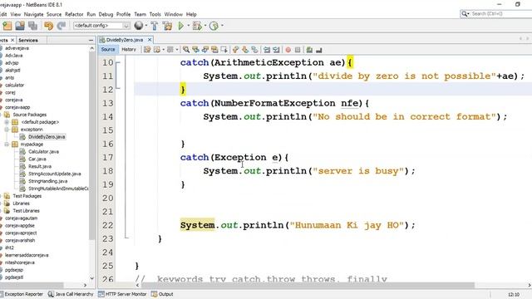Click the Find Previous Occurrence icon
This screenshot has width=532, height=299.
click(195, 50)
